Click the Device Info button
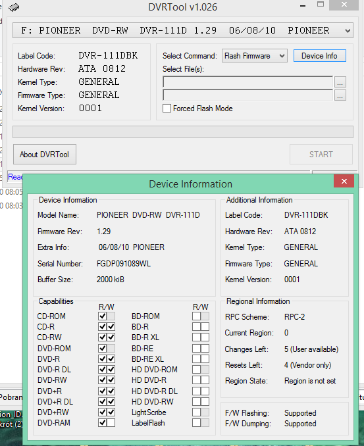This screenshot has width=364, height=446. (x=320, y=56)
